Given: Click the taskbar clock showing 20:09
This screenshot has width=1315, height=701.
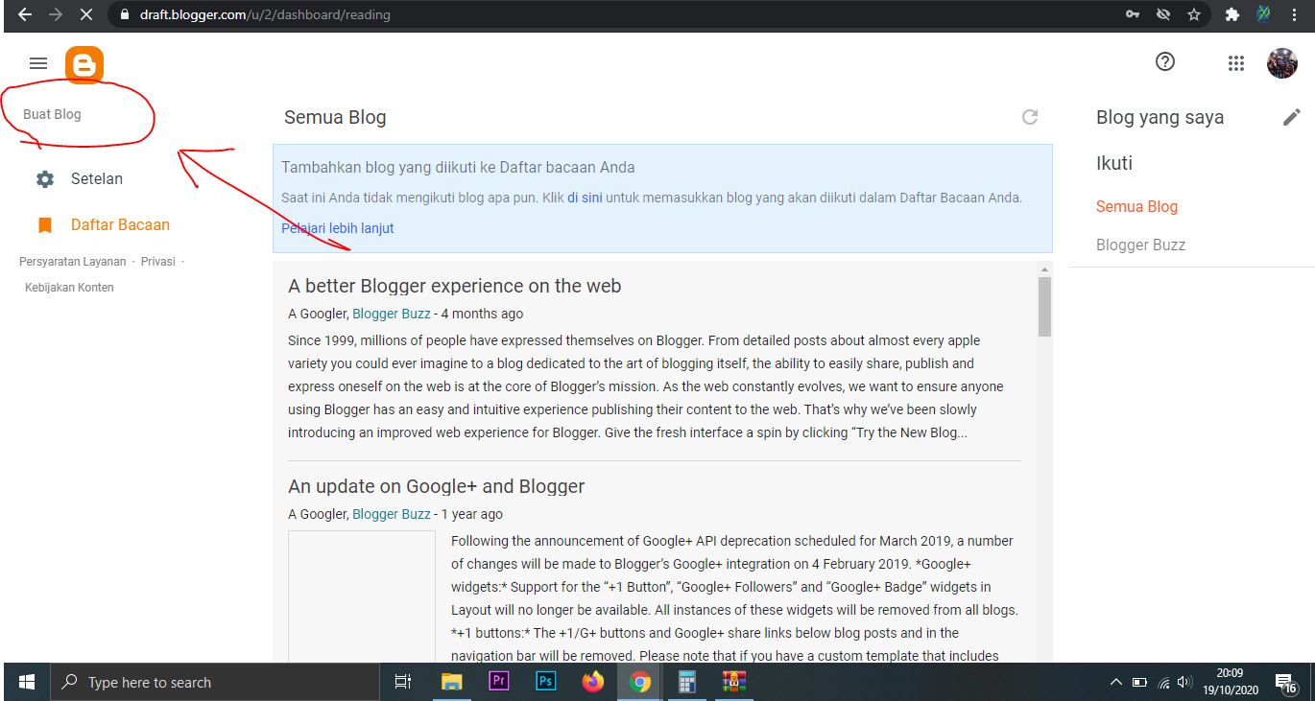Looking at the screenshot, I should click(x=1230, y=682).
